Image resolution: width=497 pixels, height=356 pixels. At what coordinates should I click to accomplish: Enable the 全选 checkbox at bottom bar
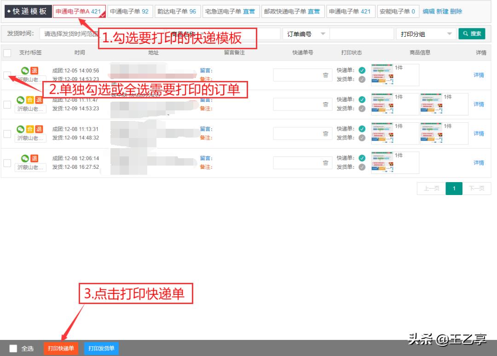[13, 349]
